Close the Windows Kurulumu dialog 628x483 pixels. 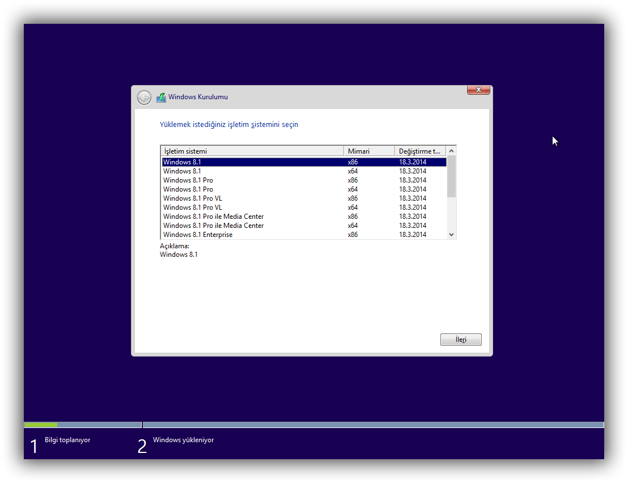478,90
